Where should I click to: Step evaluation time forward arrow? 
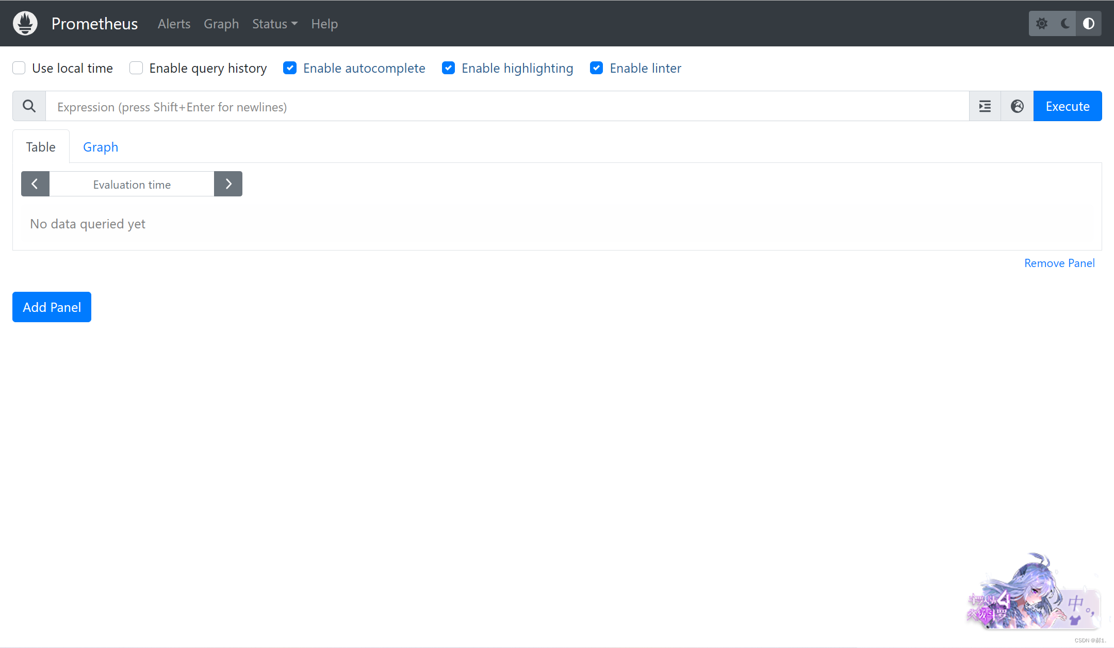228,184
